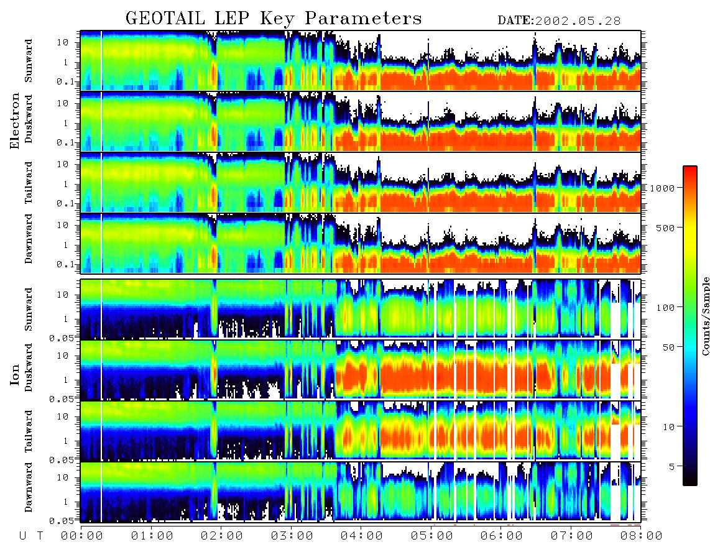
Task: Click the "5" colorbar tick label
Action: (x=671, y=467)
